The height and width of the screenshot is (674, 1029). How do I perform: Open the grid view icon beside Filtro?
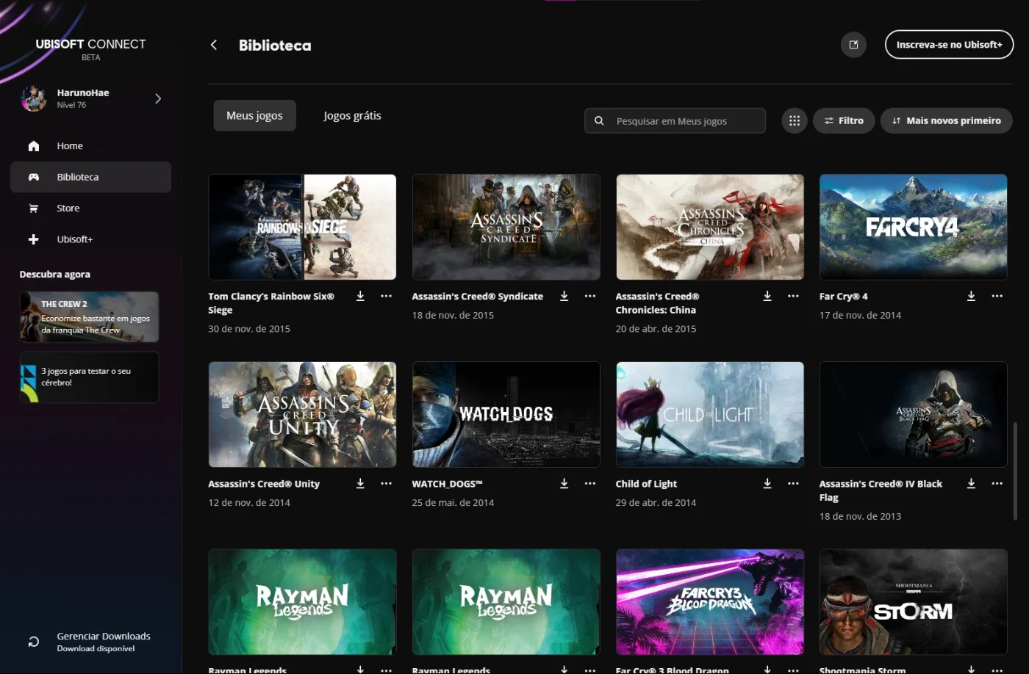(795, 120)
